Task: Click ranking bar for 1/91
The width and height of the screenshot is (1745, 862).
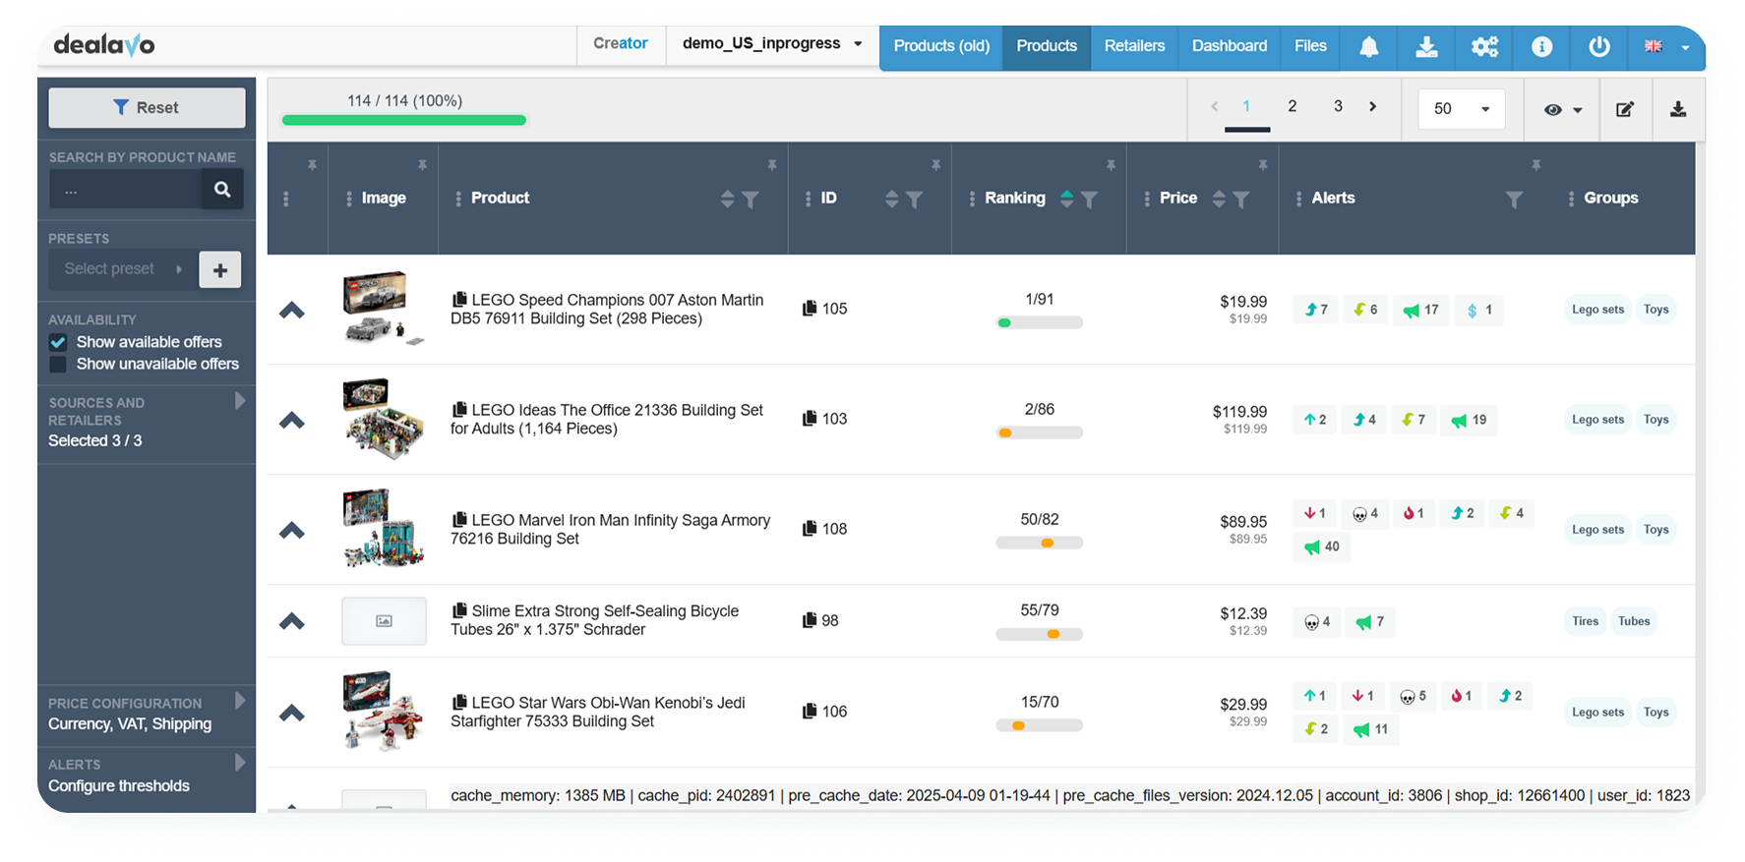Action: (1039, 322)
